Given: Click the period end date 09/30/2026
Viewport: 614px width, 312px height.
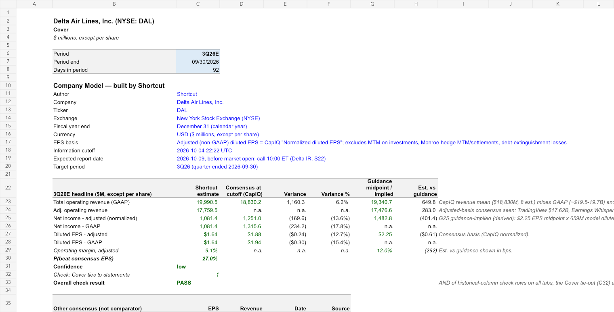Looking at the screenshot, I should pos(198,62).
